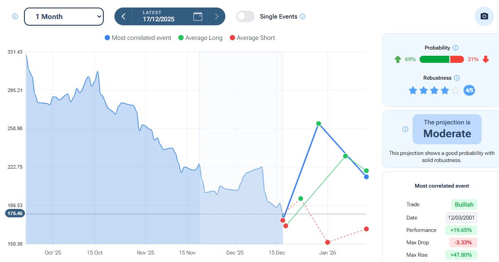Click the 178.46 current price marker

point(15,213)
